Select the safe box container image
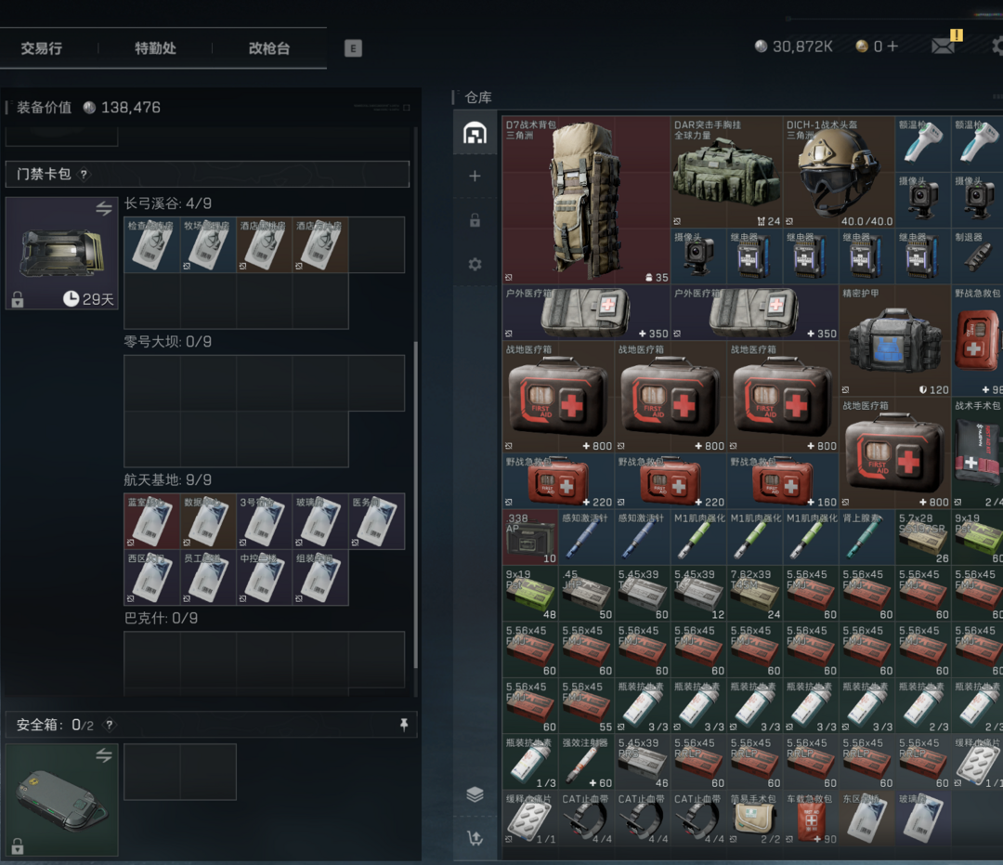The height and width of the screenshot is (865, 1003). [x=62, y=800]
